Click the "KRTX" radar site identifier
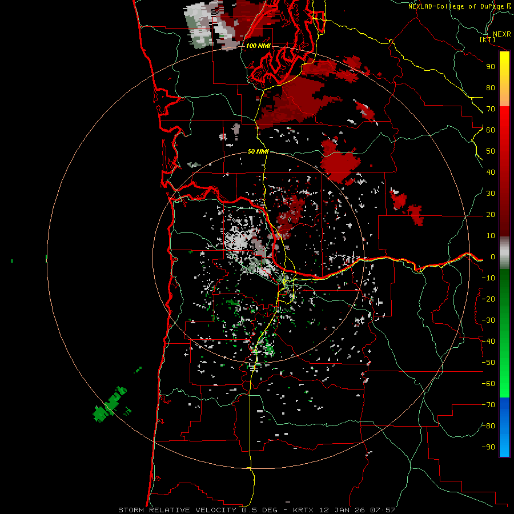Image resolution: width=514 pixels, height=514 pixels. pos(303,510)
